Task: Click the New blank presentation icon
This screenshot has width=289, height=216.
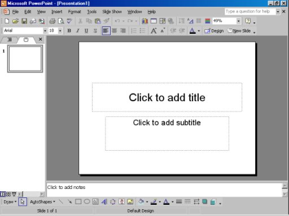Action: coord(7,21)
